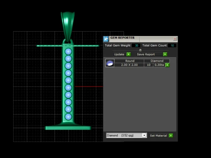Click the Round column cell

pos(130,61)
